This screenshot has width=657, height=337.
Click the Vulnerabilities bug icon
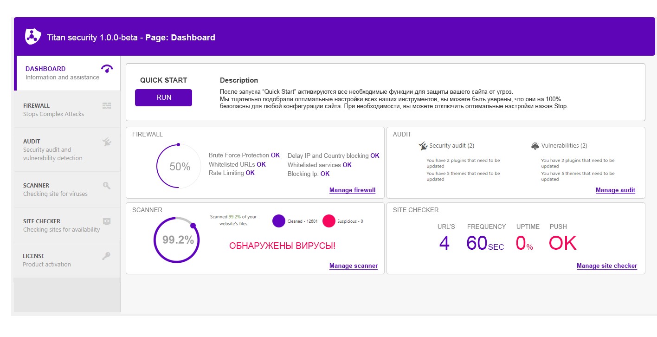point(535,146)
